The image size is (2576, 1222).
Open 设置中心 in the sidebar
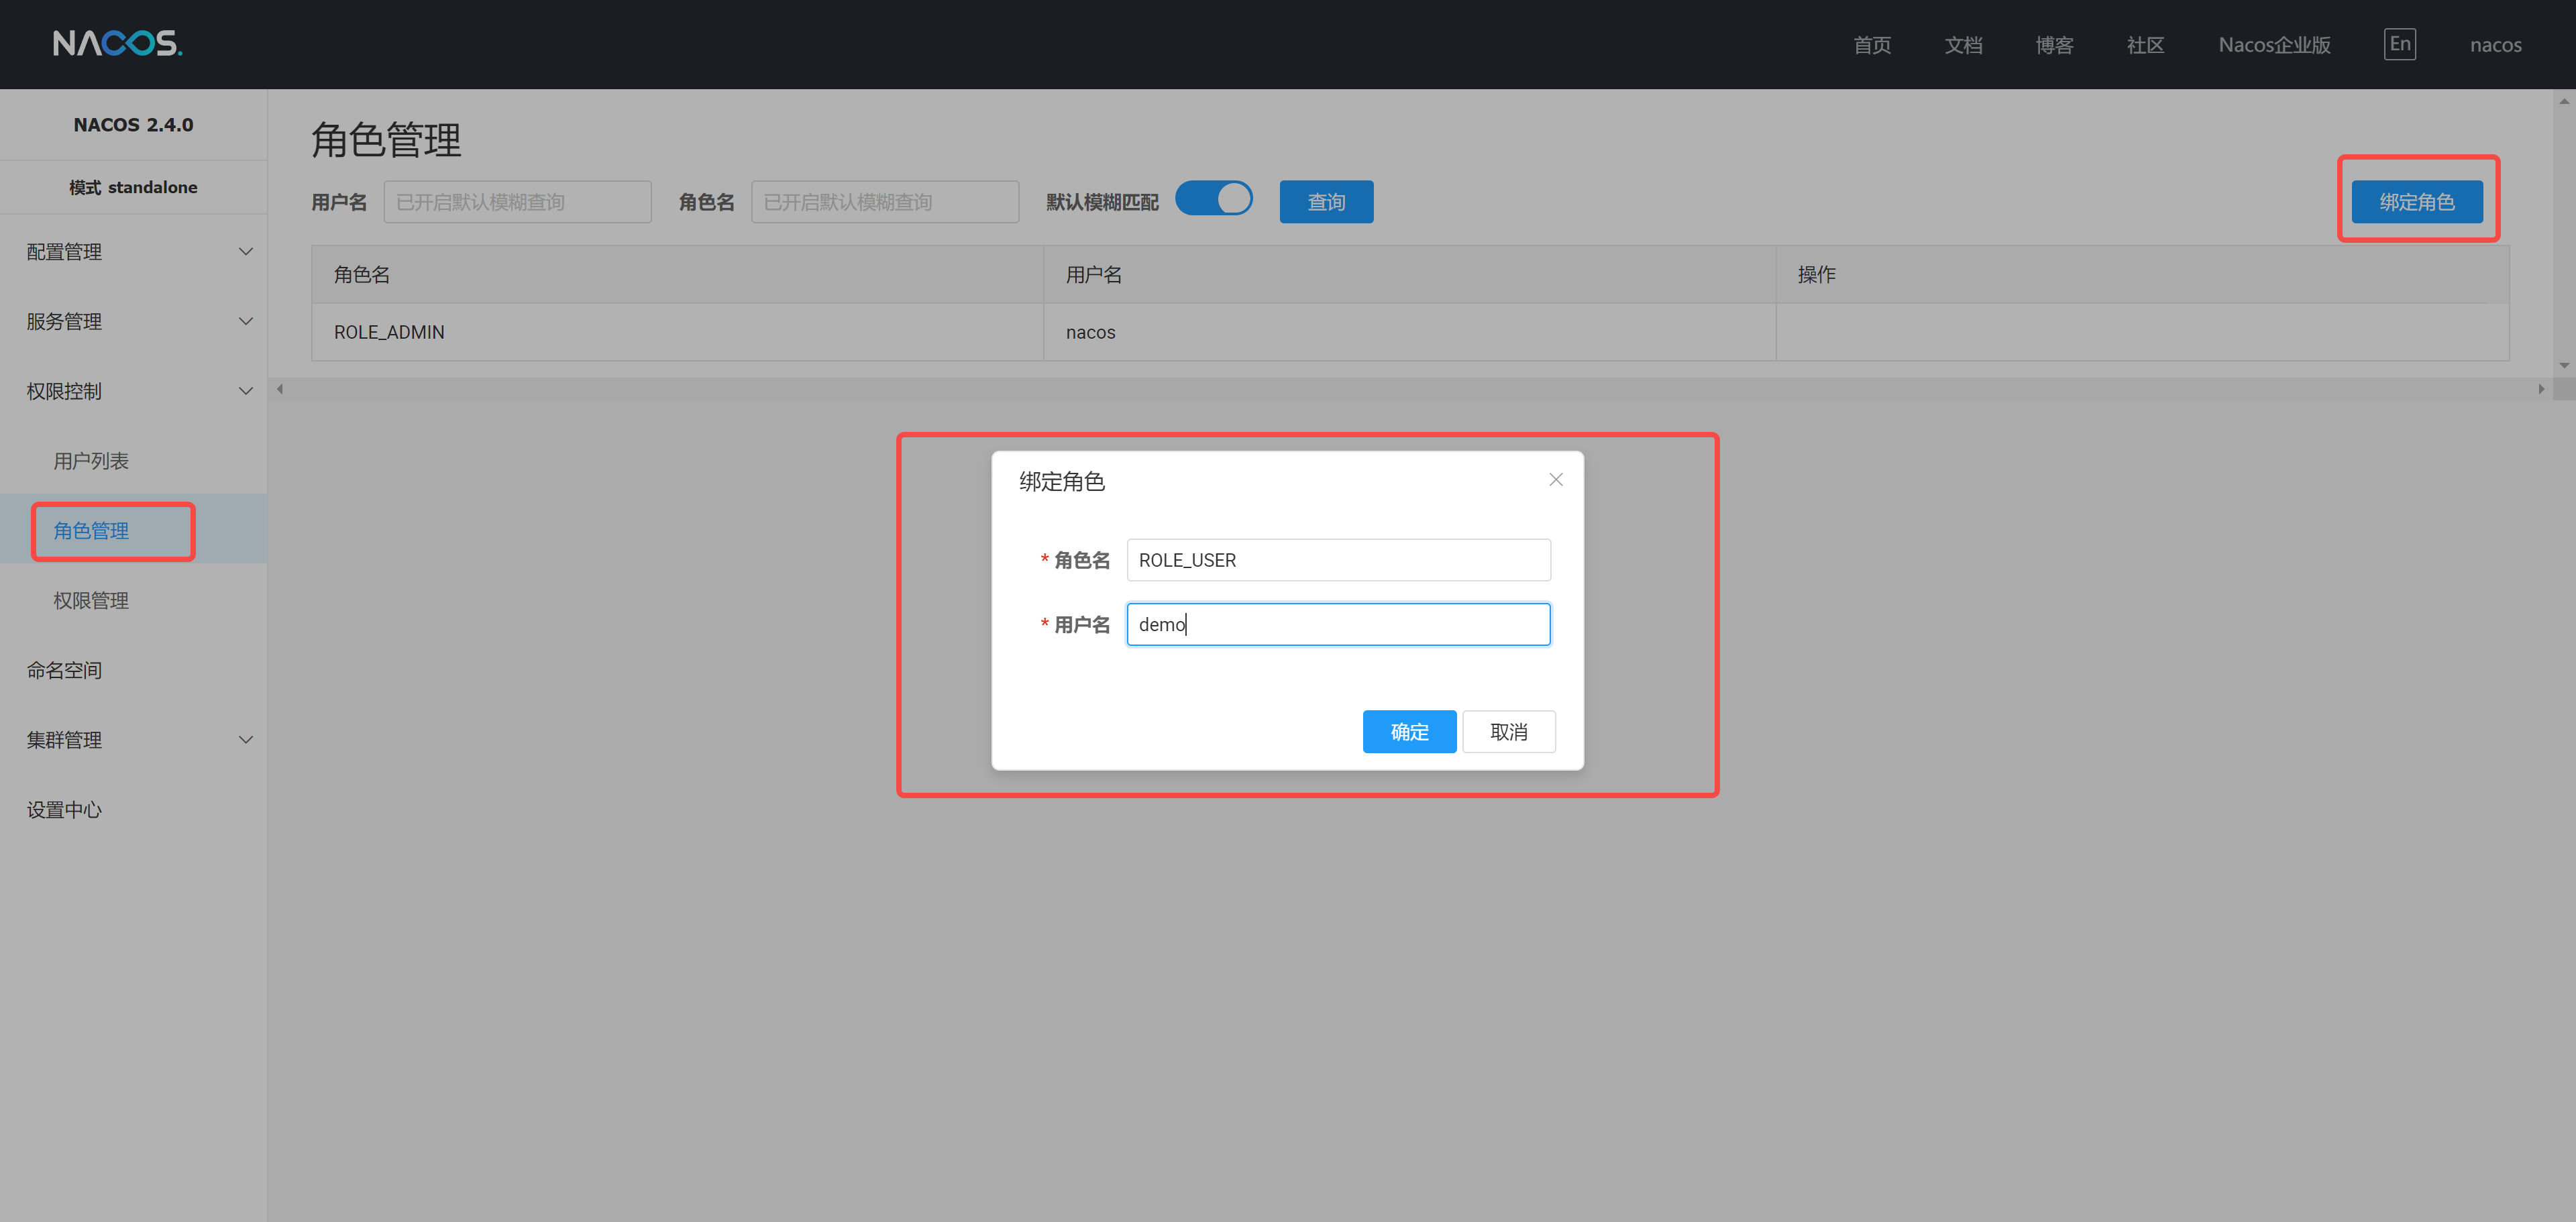(64, 810)
